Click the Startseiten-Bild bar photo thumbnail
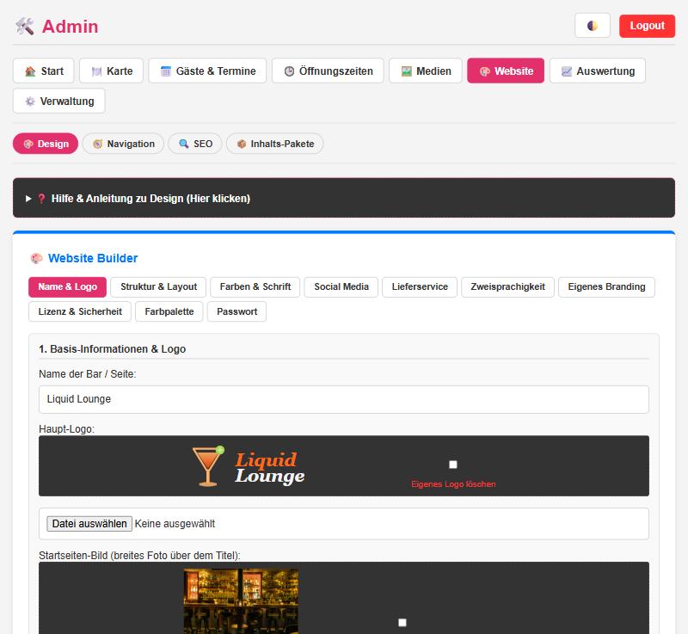 coord(241,601)
